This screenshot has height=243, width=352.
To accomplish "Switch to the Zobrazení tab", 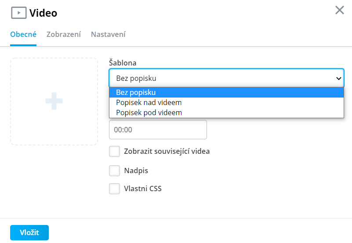I will (x=64, y=34).
